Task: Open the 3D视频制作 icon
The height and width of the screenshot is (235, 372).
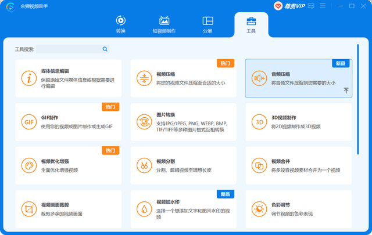Action: (259, 122)
